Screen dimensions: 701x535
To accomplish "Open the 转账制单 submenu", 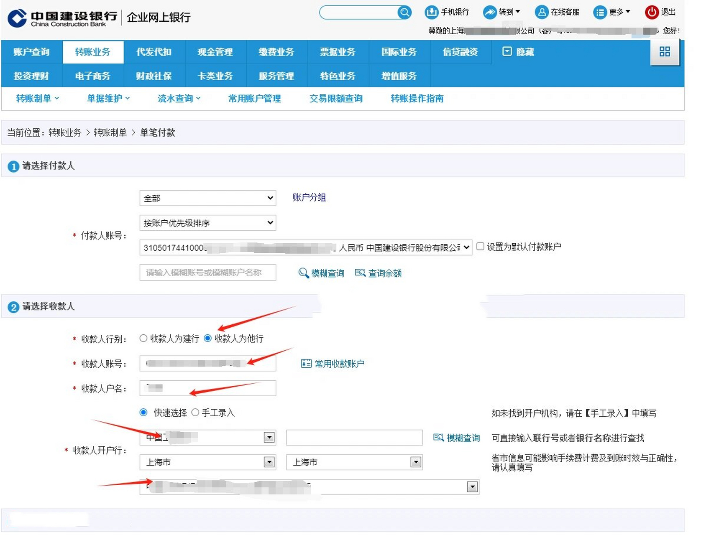I will (x=37, y=99).
